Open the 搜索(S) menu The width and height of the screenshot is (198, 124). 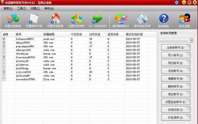point(8,9)
